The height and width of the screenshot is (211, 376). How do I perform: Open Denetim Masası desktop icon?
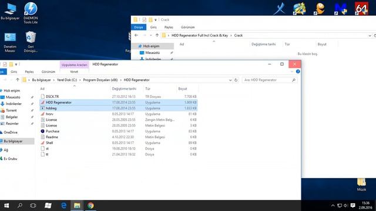click(10, 42)
